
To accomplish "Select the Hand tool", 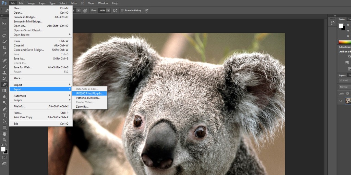I will click(4, 134).
